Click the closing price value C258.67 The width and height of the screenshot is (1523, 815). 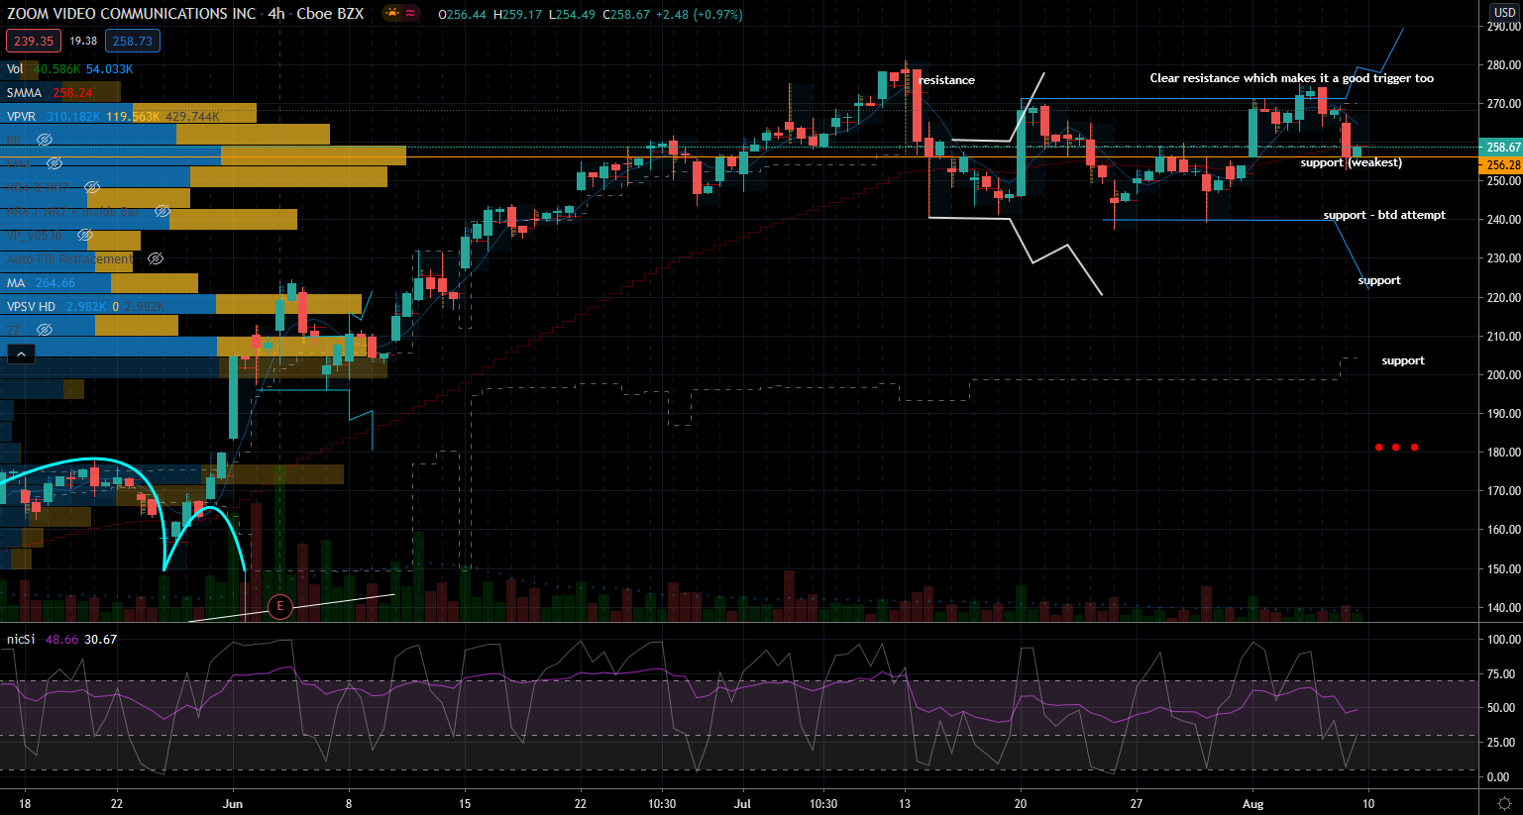tap(625, 15)
